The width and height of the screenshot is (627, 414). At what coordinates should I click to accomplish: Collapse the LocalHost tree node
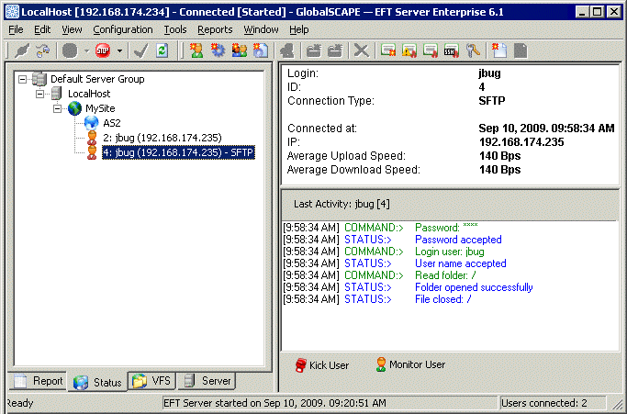pyautogui.click(x=40, y=94)
